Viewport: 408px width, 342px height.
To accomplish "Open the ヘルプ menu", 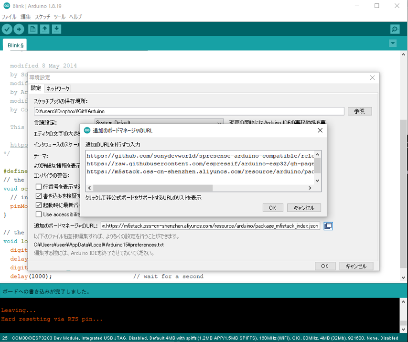I will (75, 17).
